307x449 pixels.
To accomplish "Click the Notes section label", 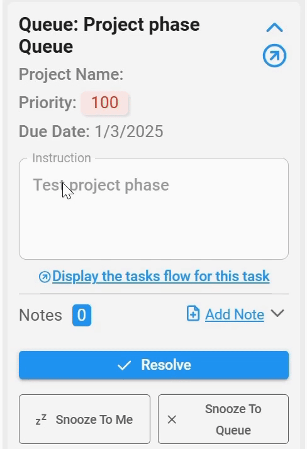I will coord(40,315).
